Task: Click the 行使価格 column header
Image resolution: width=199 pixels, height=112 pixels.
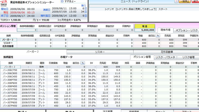Action: tap(53, 63)
